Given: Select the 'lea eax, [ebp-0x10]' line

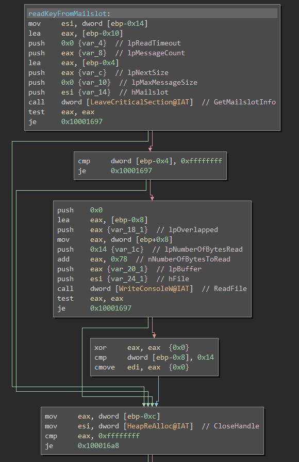Looking at the screenshot, I should pyautogui.click(x=76, y=33).
